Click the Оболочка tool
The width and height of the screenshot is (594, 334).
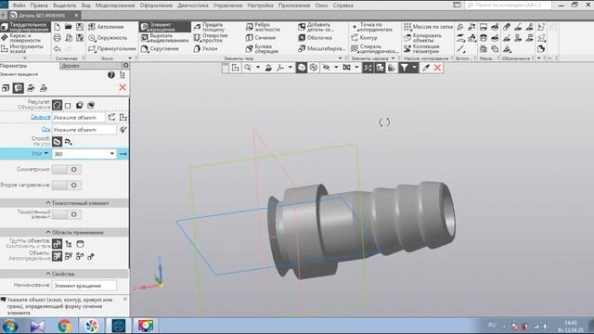(316, 38)
